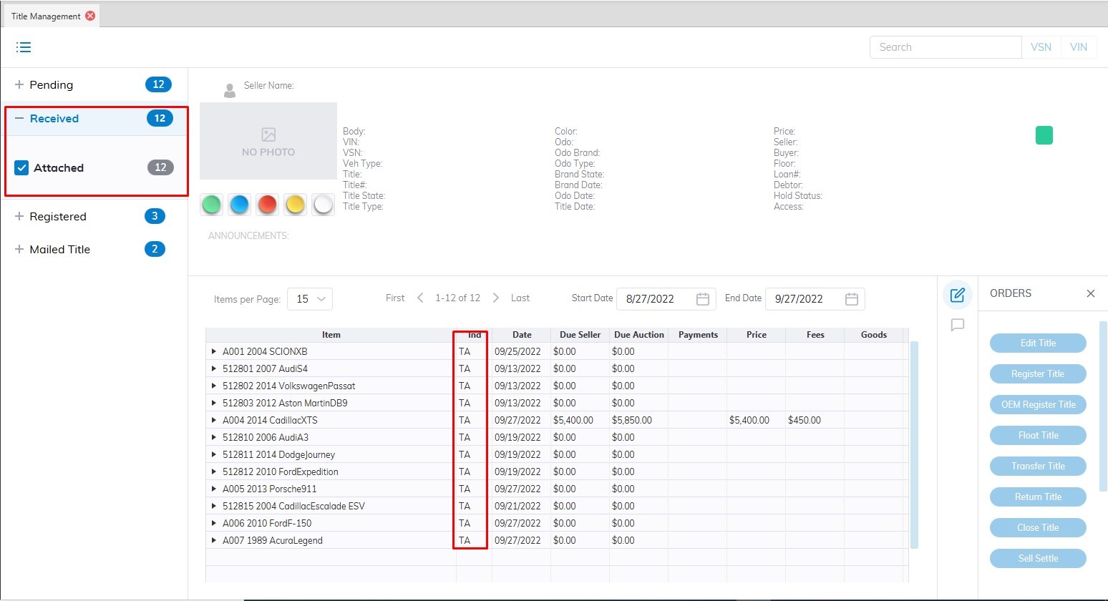
Task: Select the VIN search mode
Action: (x=1078, y=47)
